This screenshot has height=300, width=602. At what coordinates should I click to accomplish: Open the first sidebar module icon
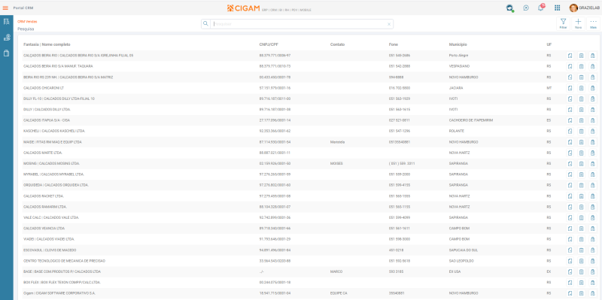tap(6, 22)
